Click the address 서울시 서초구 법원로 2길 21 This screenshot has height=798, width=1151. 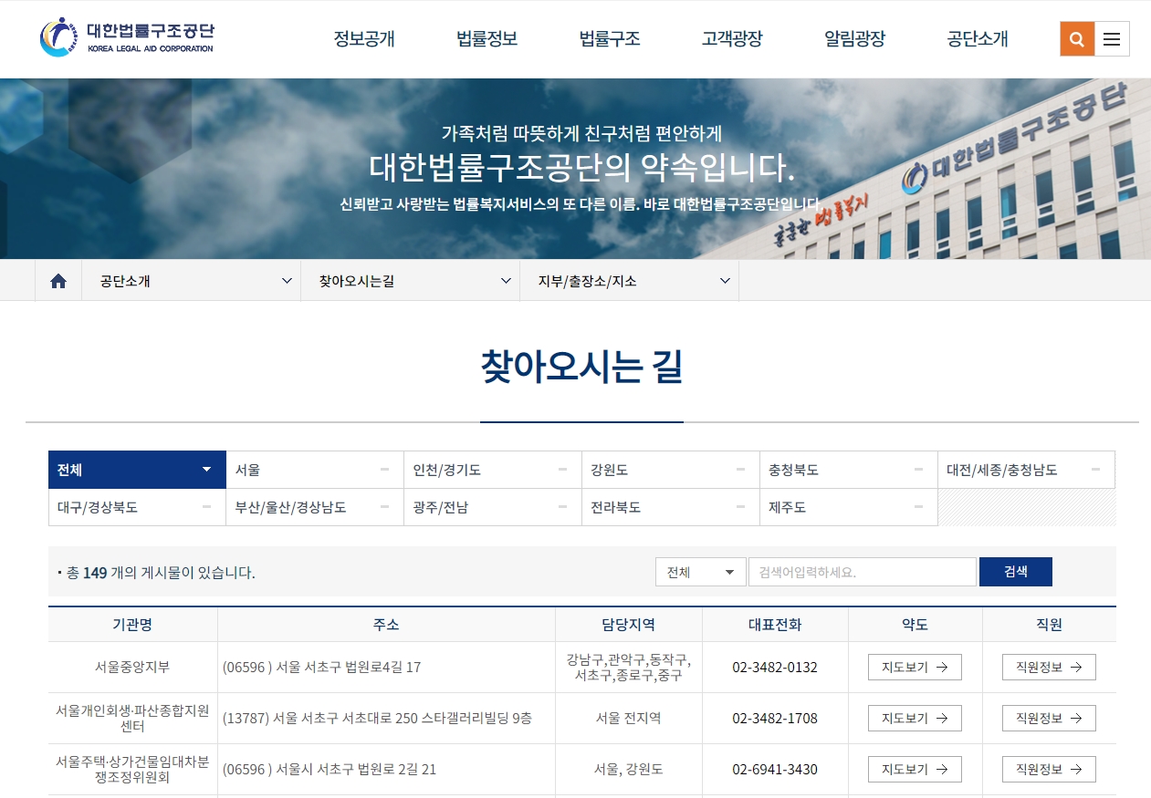pyautogui.click(x=330, y=769)
